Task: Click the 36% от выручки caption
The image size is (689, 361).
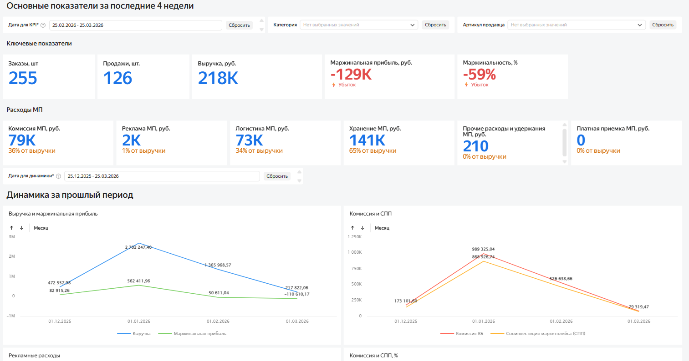Action: 32,151
